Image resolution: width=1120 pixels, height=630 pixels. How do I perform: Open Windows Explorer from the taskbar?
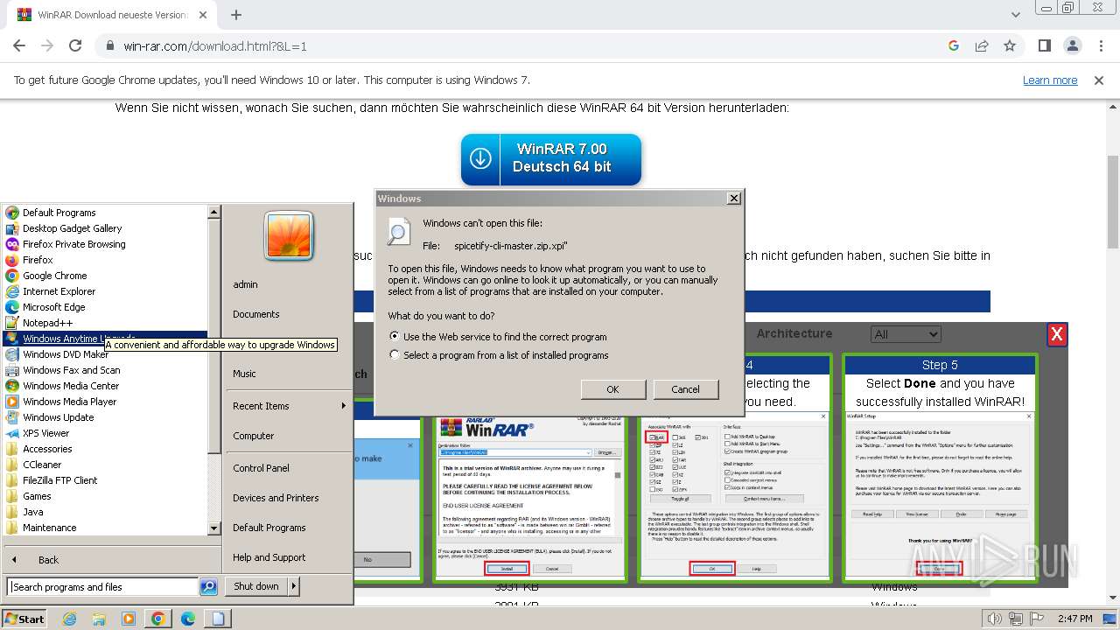[x=99, y=619]
